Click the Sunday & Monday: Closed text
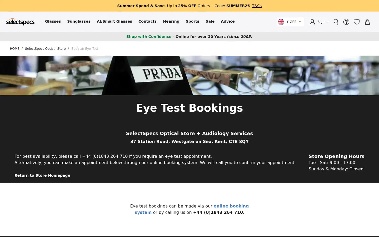This screenshot has height=237, width=379. click(x=336, y=169)
